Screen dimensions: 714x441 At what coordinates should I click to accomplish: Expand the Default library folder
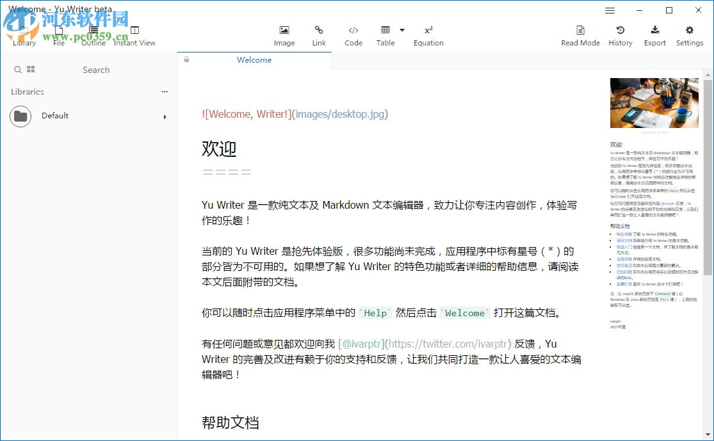(165, 116)
